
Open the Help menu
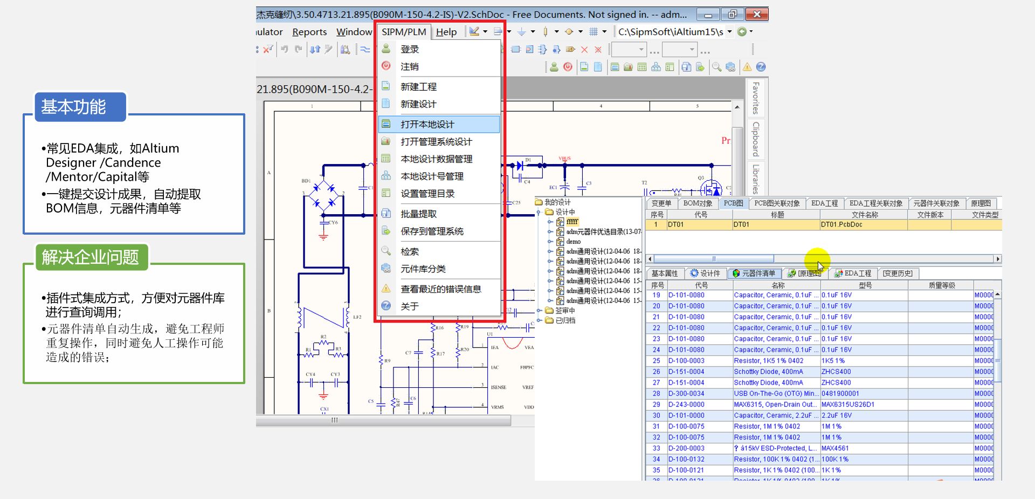[x=446, y=32]
